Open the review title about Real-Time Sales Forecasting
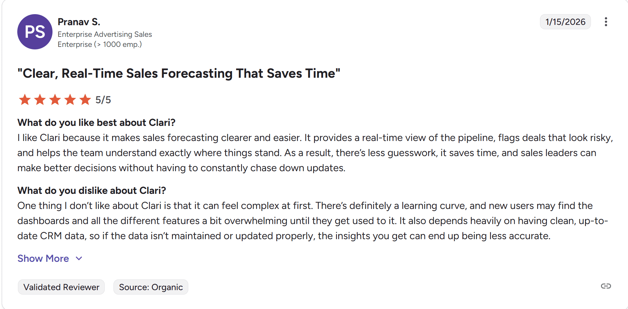628x309 pixels. coord(179,73)
